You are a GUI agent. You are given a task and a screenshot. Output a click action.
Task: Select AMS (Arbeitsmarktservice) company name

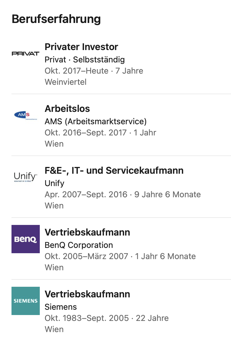tap(95, 122)
